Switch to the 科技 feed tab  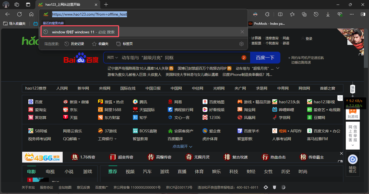[234, 172]
